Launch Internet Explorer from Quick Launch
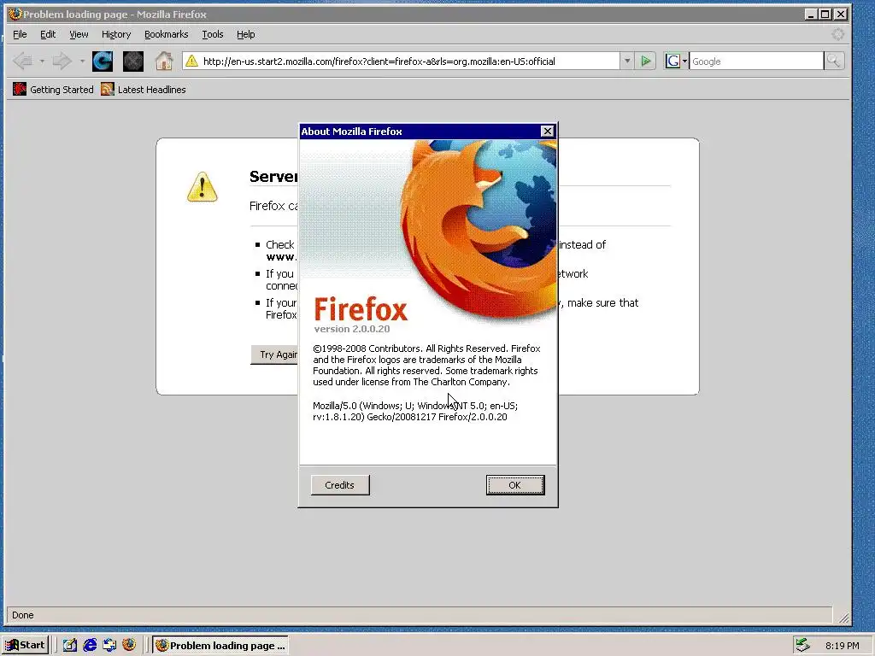 89,645
